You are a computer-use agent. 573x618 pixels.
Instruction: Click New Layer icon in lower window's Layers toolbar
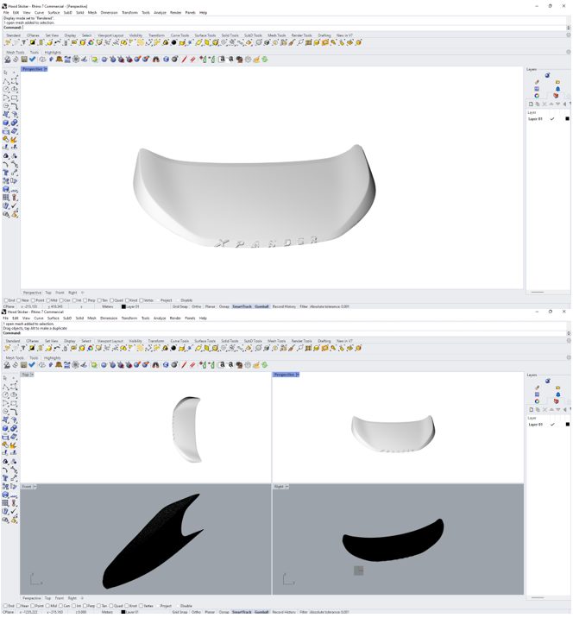click(531, 409)
